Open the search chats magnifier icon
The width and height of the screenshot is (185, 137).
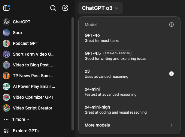53,8
